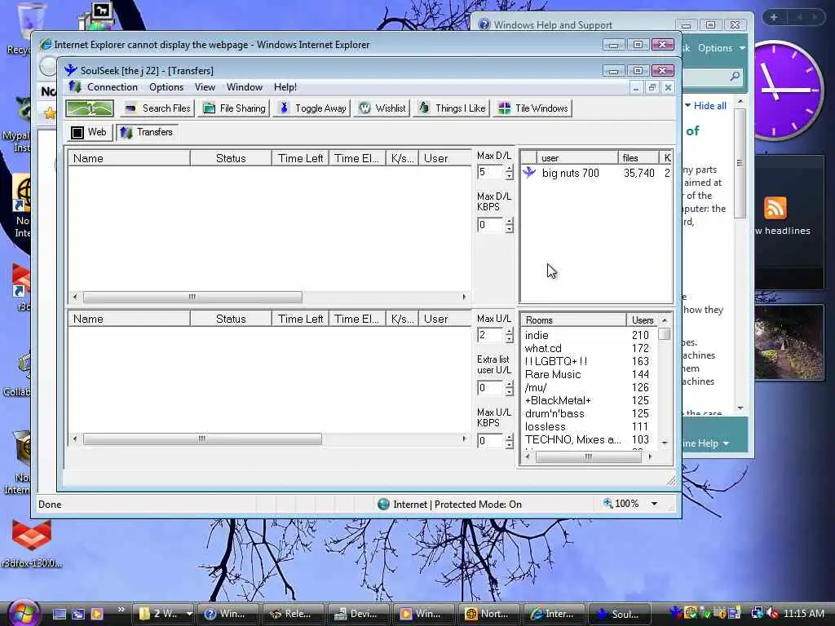Click the Extra list user U/L field
Screen dimensions: 835x626
pyautogui.click(x=490, y=387)
